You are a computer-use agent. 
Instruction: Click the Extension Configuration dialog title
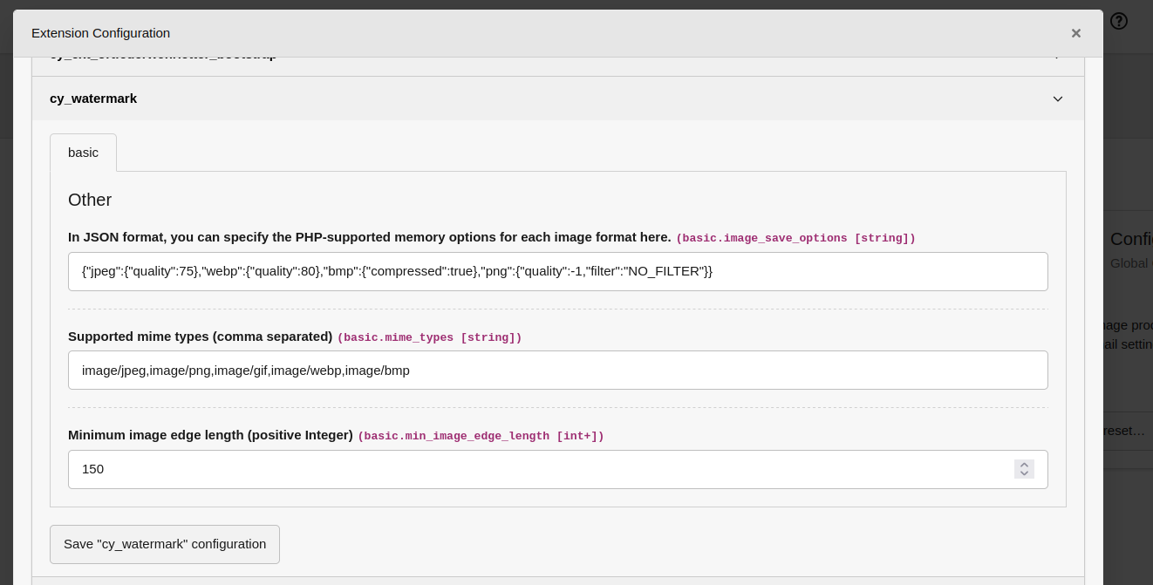(x=100, y=33)
